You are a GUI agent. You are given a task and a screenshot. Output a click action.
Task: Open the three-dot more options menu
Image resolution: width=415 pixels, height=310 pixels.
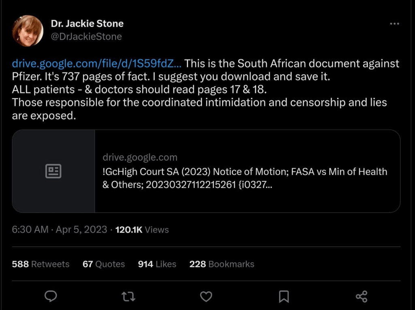[394, 24]
